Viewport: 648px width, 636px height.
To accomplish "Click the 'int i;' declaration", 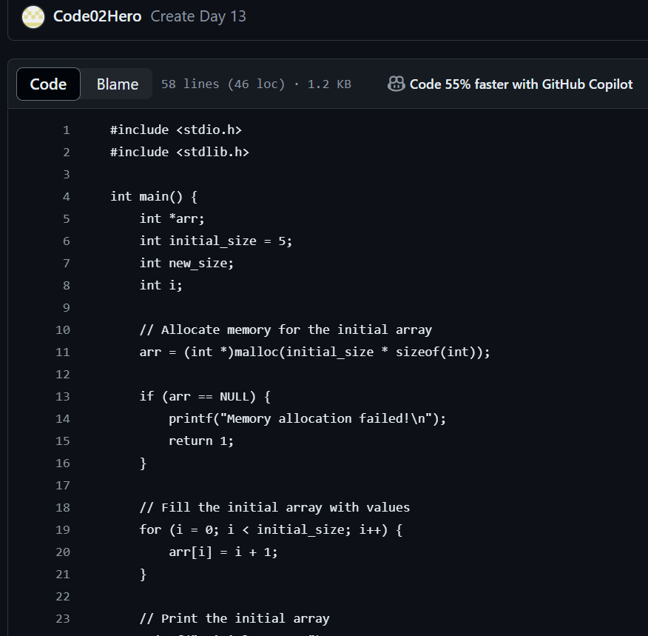I will tap(161, 285).
